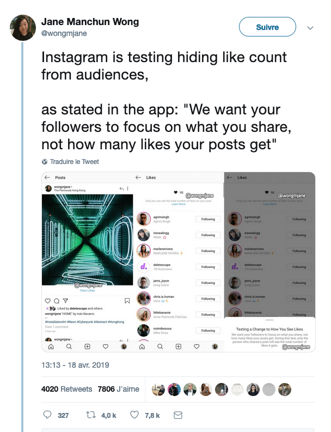331x432 pixels.
Task: Open the 7806 J'aime list
Action: (119, 389)
